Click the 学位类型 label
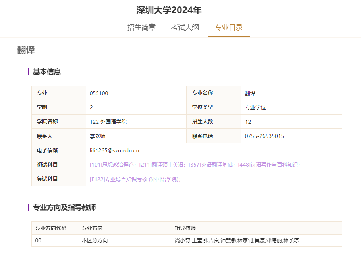Viewport: 361px width, 257px height. [203, 107]
